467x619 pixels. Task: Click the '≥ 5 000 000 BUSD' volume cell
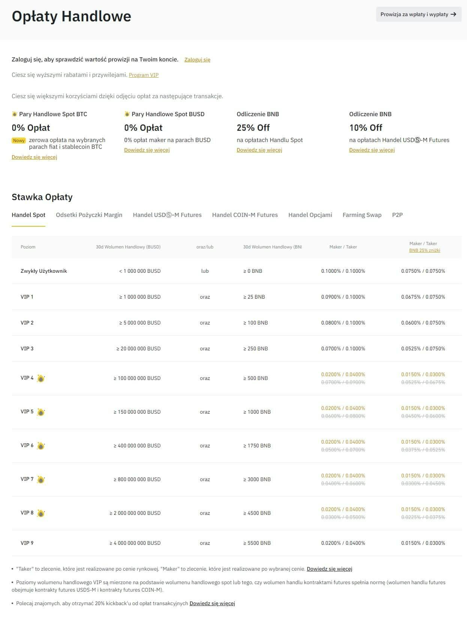(140, 323)
